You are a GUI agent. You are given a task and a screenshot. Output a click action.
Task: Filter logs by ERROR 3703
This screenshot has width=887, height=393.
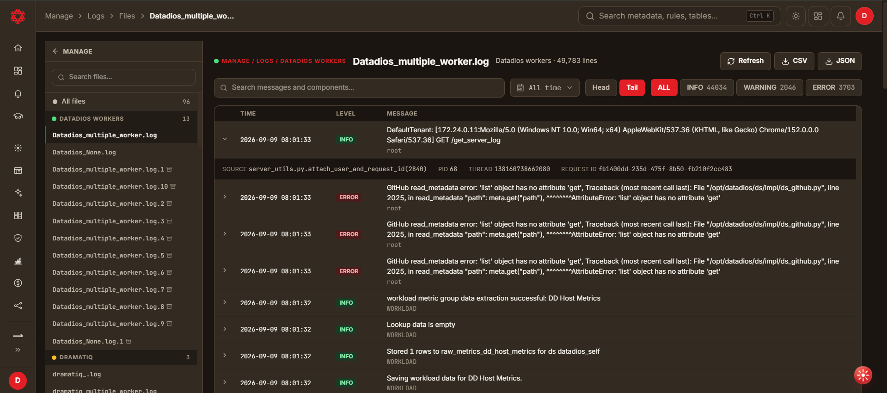tap(833, 87)
